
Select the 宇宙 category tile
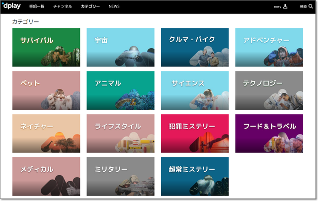tap(120, 47)
